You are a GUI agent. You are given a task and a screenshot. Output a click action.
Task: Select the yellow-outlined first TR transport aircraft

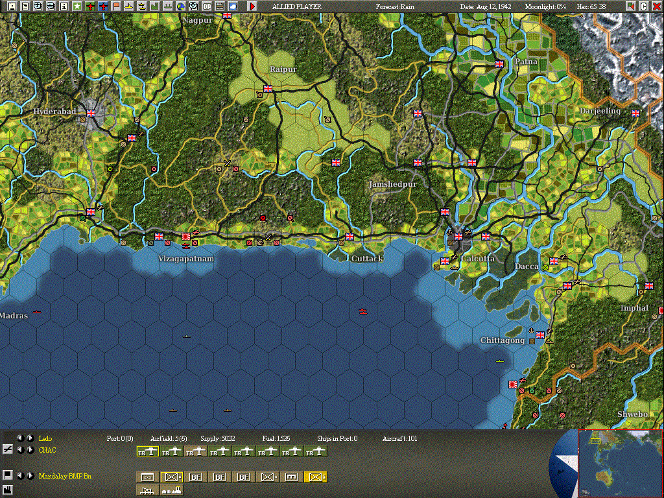pos(148,452)
